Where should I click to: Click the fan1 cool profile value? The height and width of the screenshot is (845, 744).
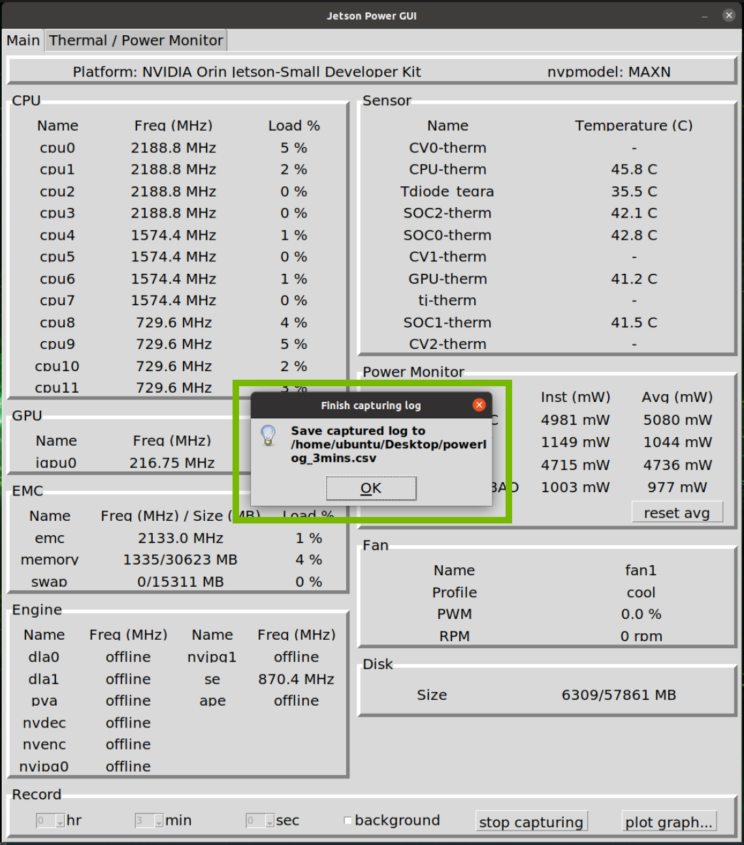tap(640, 592)
